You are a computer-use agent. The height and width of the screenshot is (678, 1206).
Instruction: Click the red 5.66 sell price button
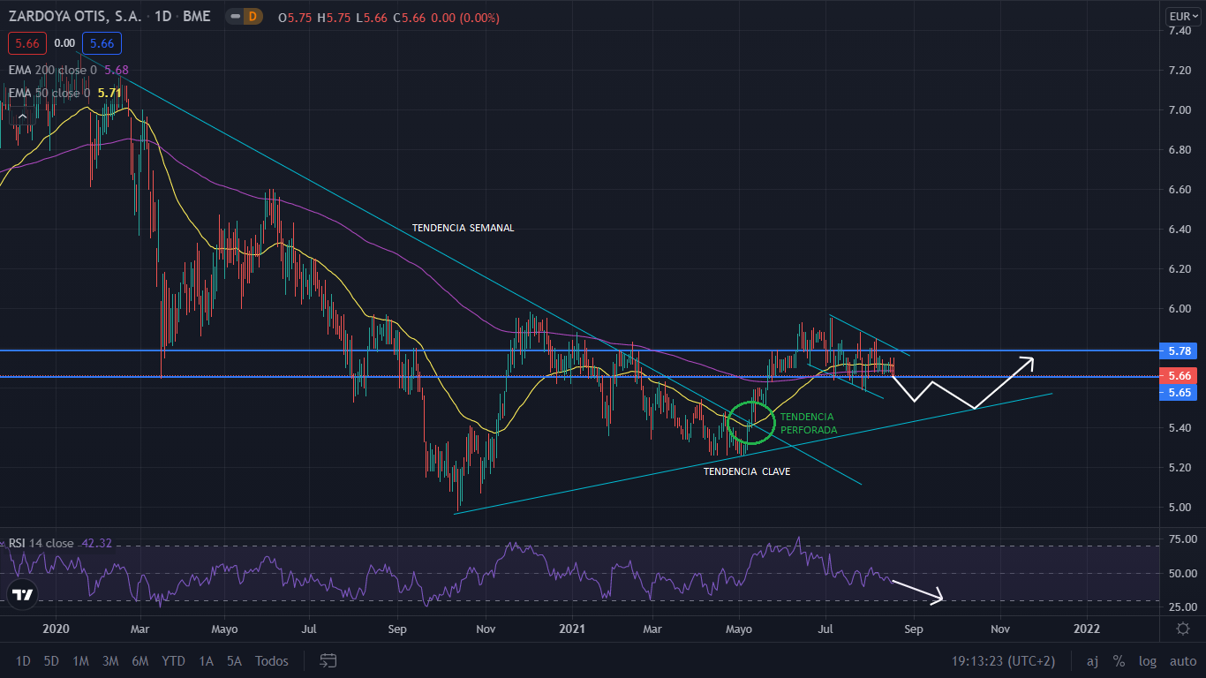pyautogui.click(x=26, y=42)
